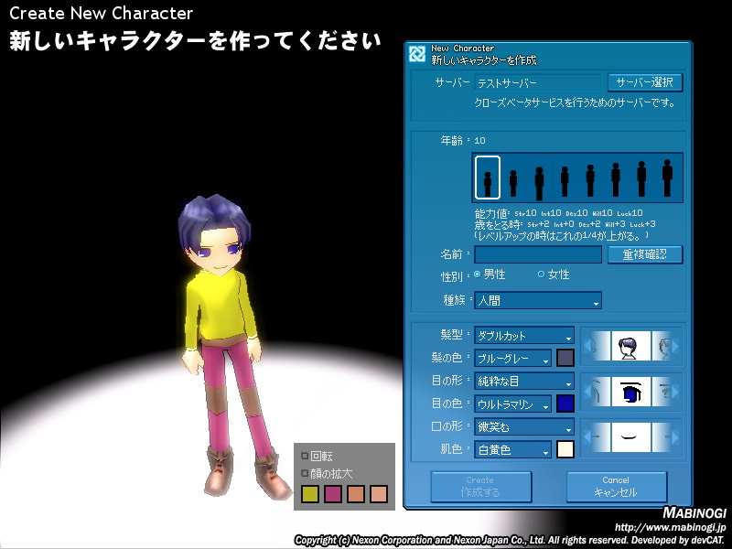The height and width of the screenshot is (549, 732).
Task: Show previous mouth shape with left arrow
Action: click(x=588, y=437)
